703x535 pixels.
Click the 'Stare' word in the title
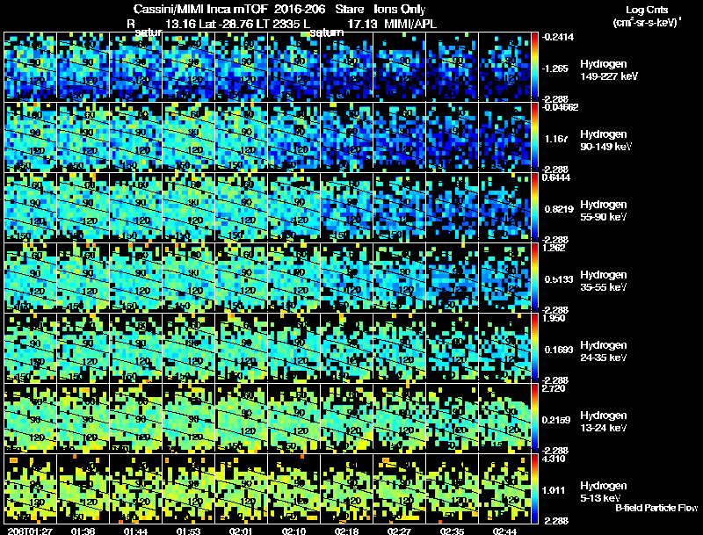349,9
